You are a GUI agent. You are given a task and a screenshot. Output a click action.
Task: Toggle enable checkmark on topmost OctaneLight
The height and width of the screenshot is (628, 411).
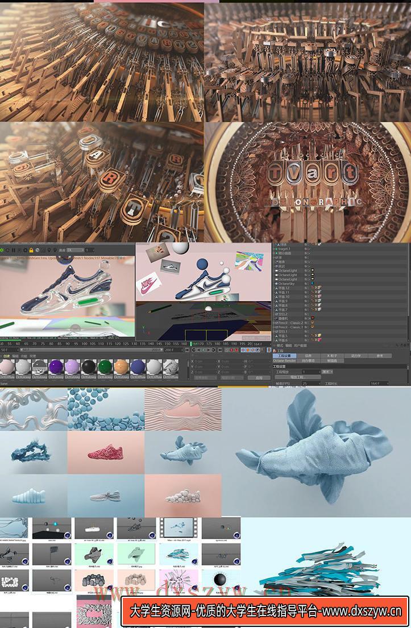click(x=309, y=271)
